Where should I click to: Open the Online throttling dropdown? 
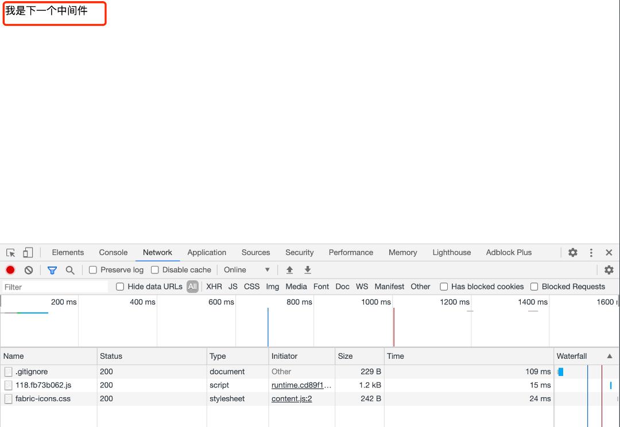247,270
